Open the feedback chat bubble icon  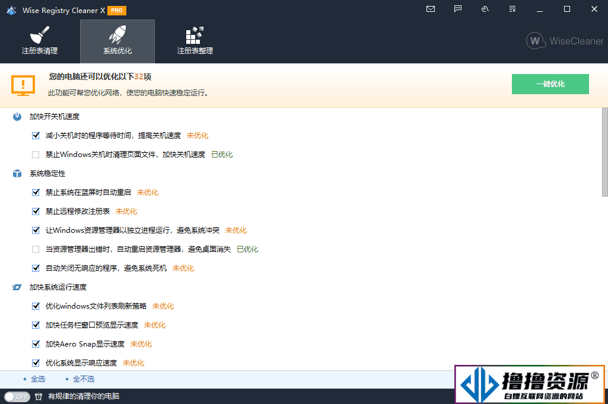click(458, 9)
